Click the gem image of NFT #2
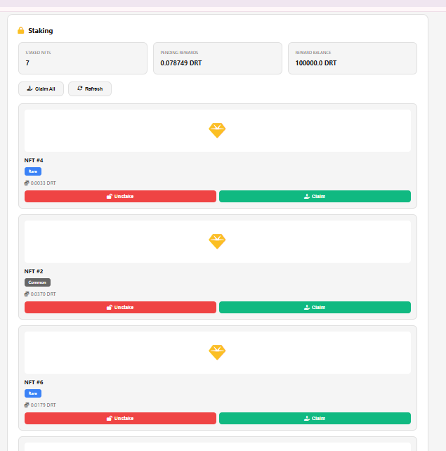This screenshot has width=446, height=451. (217, 242)
